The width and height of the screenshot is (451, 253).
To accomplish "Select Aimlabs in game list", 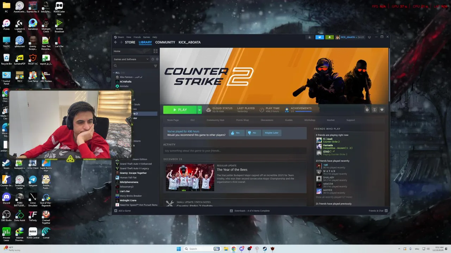I will (124, 86).
